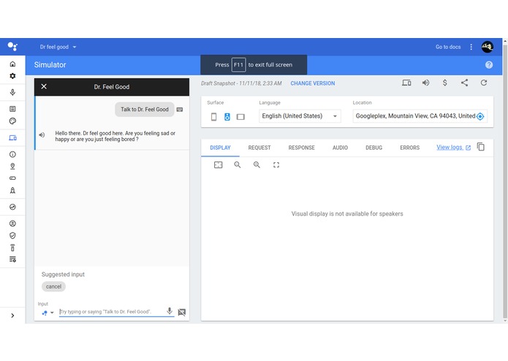
Task: Activate the microphone input button
Action: click(x=170, y=311)
